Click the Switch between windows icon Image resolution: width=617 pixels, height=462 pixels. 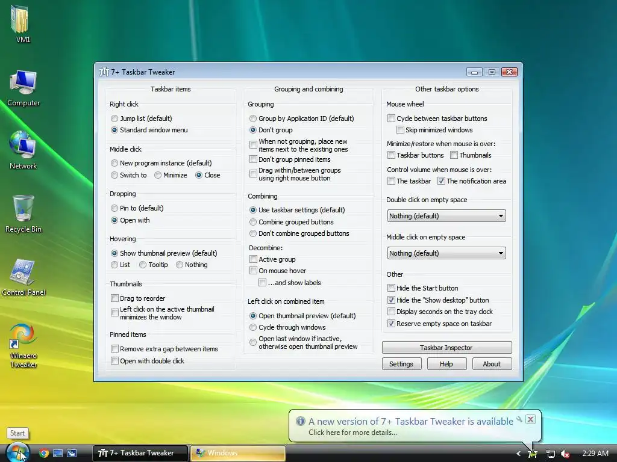coord(72,453)
